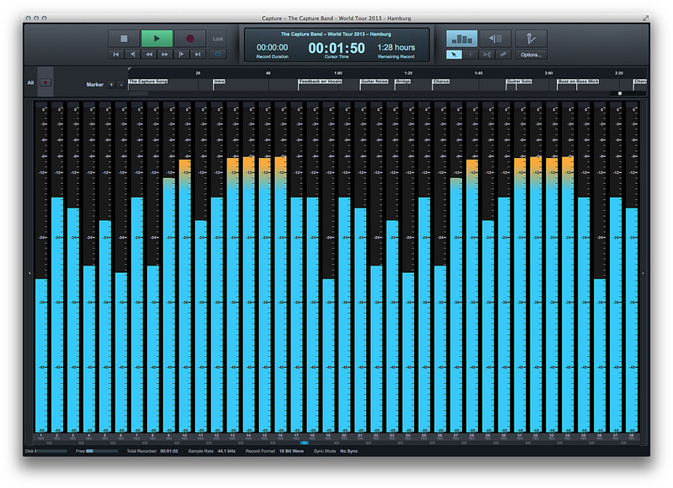
Task: Start recording with the Record button
Action: pos(190,39)
